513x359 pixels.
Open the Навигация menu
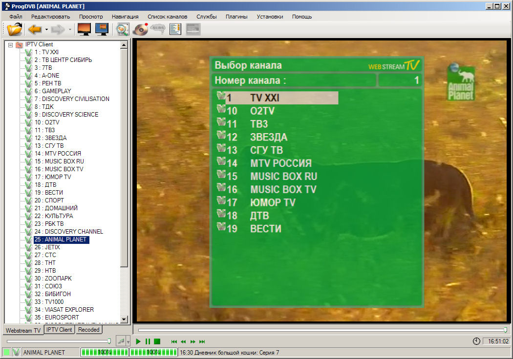[x=125, y=17]
